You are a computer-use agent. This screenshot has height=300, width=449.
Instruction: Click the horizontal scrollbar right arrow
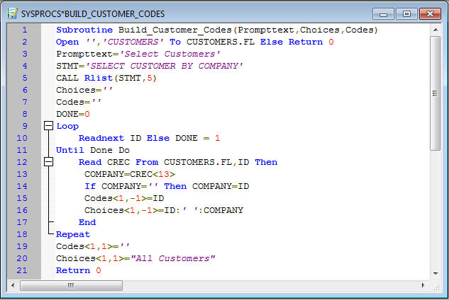(423, 285)
